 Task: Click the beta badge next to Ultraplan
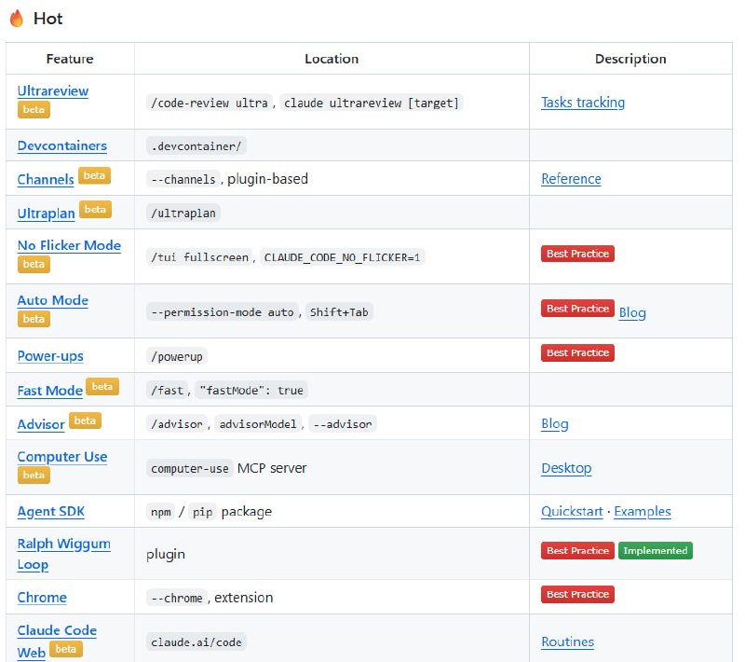coord(96,209)
